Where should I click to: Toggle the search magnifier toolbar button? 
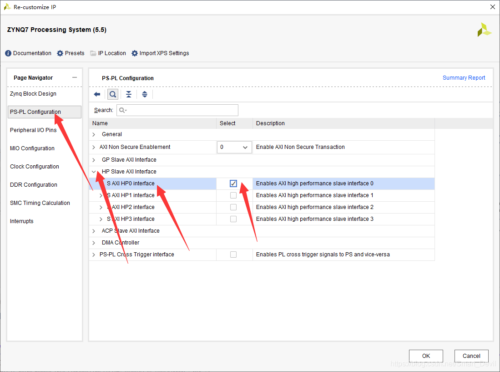[112, 94]
